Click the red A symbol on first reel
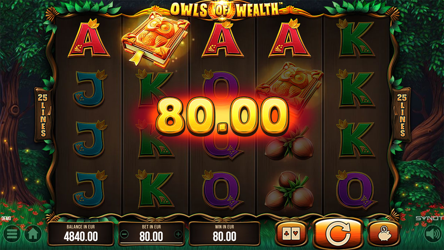 [x=88, y=39]
